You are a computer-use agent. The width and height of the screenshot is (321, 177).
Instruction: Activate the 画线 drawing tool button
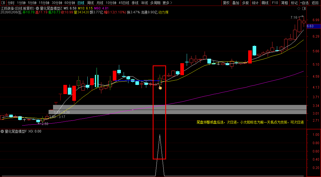265,3
